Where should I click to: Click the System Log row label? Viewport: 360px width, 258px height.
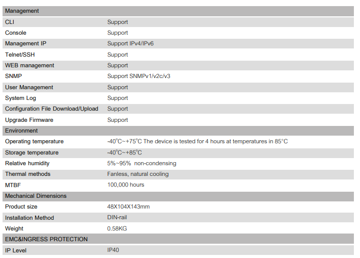click(x=21, y=98)
